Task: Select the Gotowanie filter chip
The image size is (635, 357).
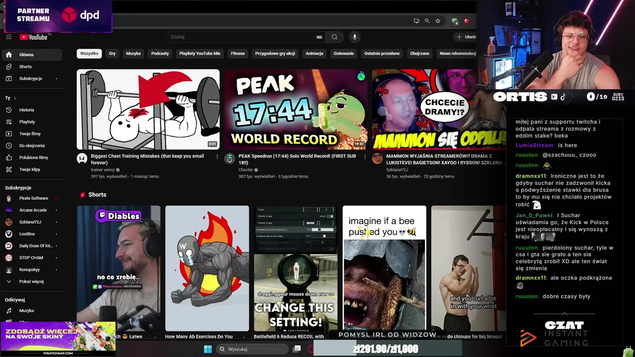Action: (x=344, y=54)
